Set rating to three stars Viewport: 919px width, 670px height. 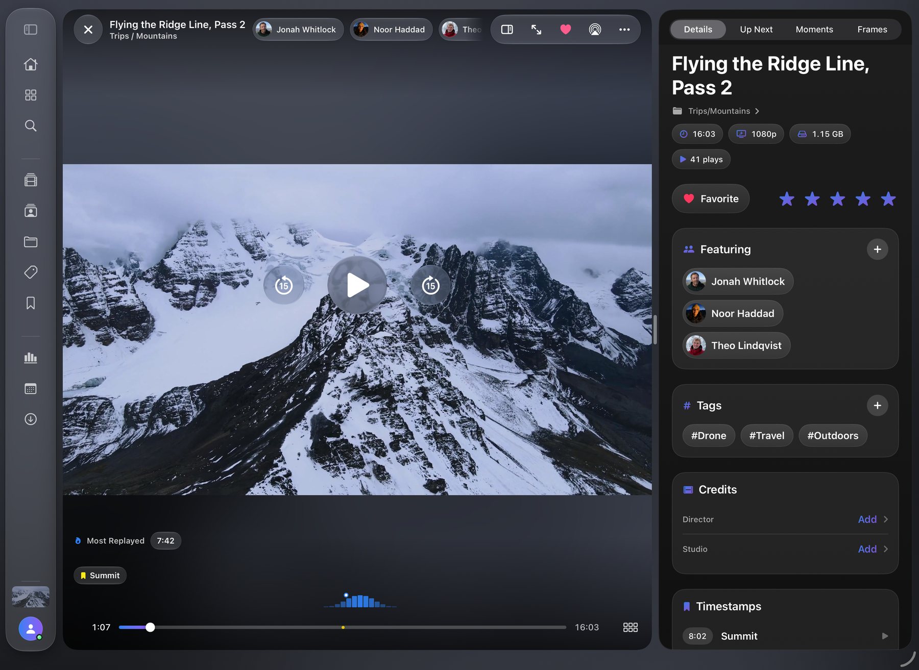(x=838, y=199)
